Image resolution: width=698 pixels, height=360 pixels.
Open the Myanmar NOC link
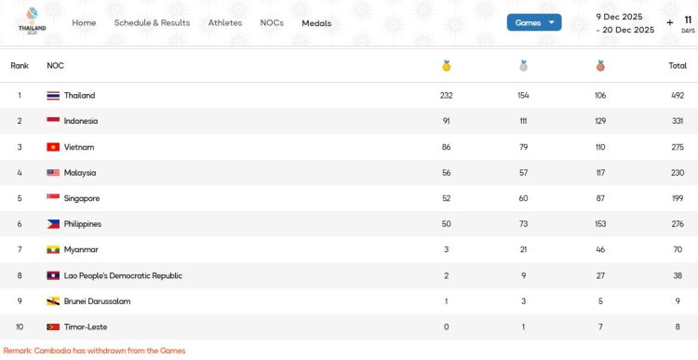tap(81, 249)
